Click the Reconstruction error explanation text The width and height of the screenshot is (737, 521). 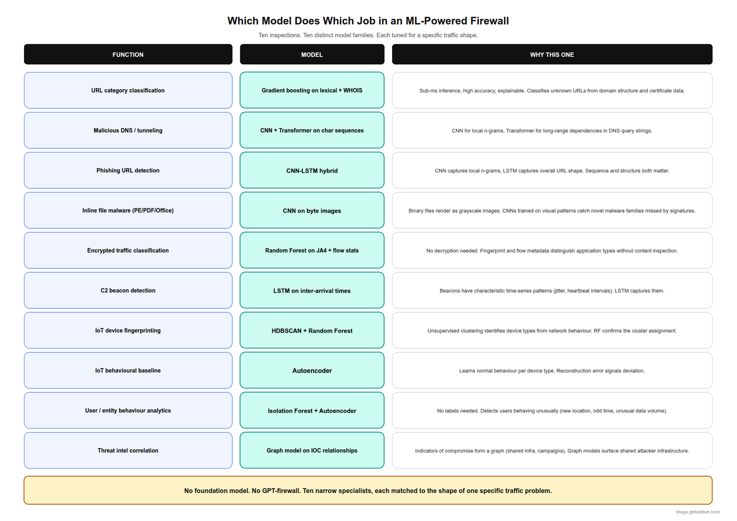[x=552, y=371]
